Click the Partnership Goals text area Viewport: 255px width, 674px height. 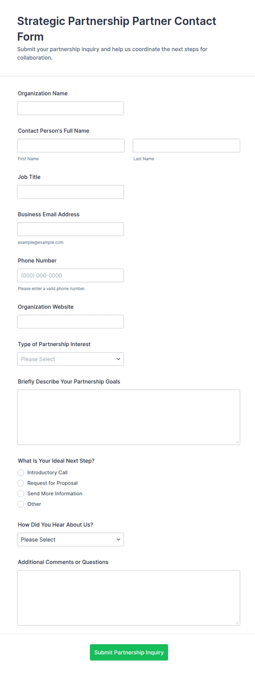pos(129,417)
